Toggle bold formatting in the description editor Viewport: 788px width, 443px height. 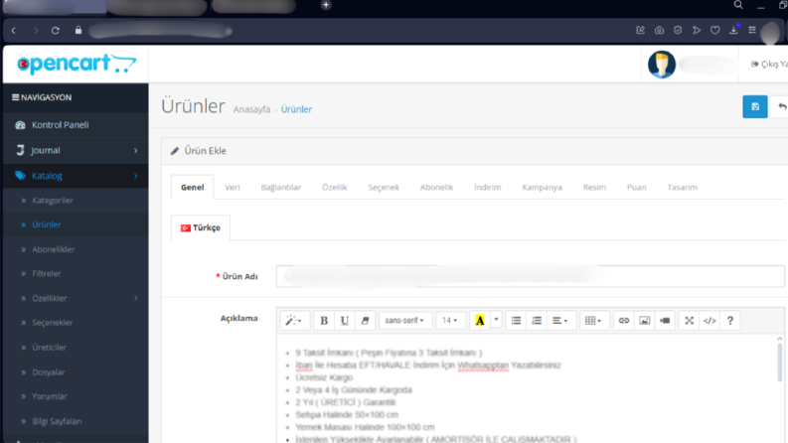324,321
